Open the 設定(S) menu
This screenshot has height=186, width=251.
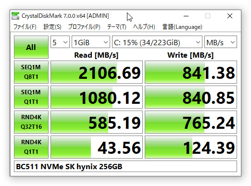[52, 27]
